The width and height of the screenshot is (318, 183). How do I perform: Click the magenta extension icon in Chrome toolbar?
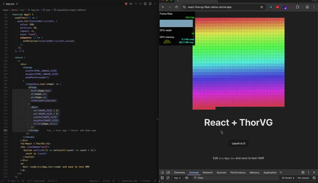pyautogui.click(x=291, y=7)
